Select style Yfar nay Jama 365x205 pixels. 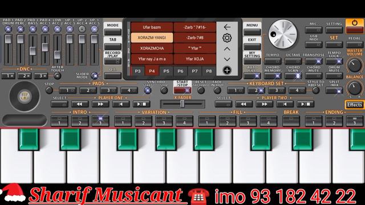tap(152, 59)
